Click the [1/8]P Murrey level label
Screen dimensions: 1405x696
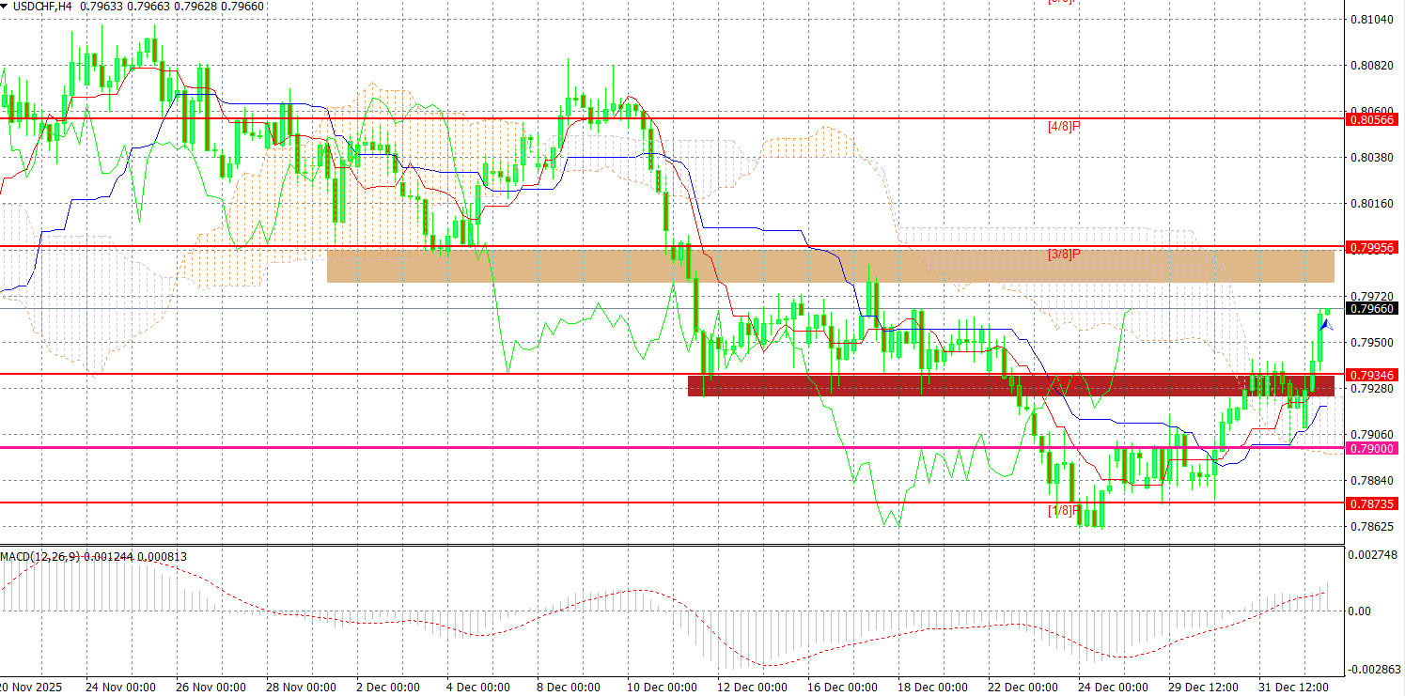(1064, 510)
